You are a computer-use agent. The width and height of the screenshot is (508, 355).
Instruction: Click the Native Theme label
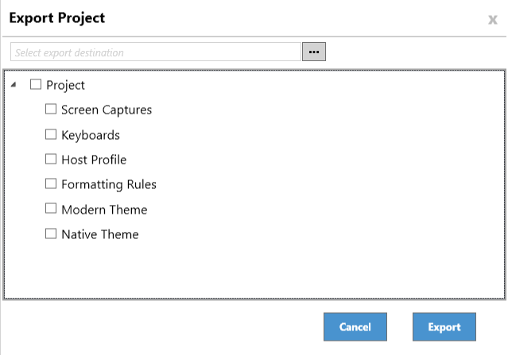(100, 235)
